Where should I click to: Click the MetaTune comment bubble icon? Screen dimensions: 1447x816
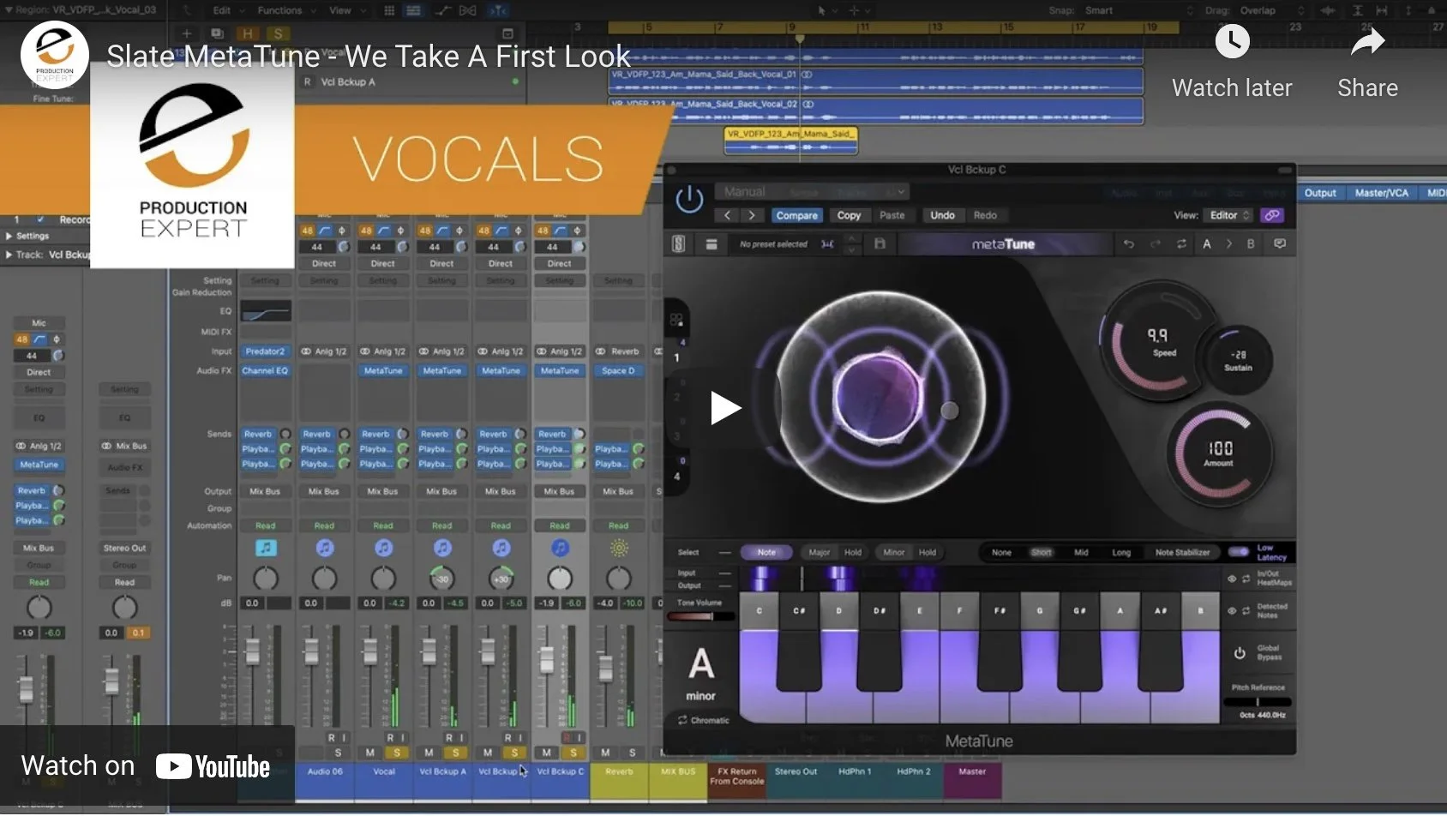coord(1280,244)
